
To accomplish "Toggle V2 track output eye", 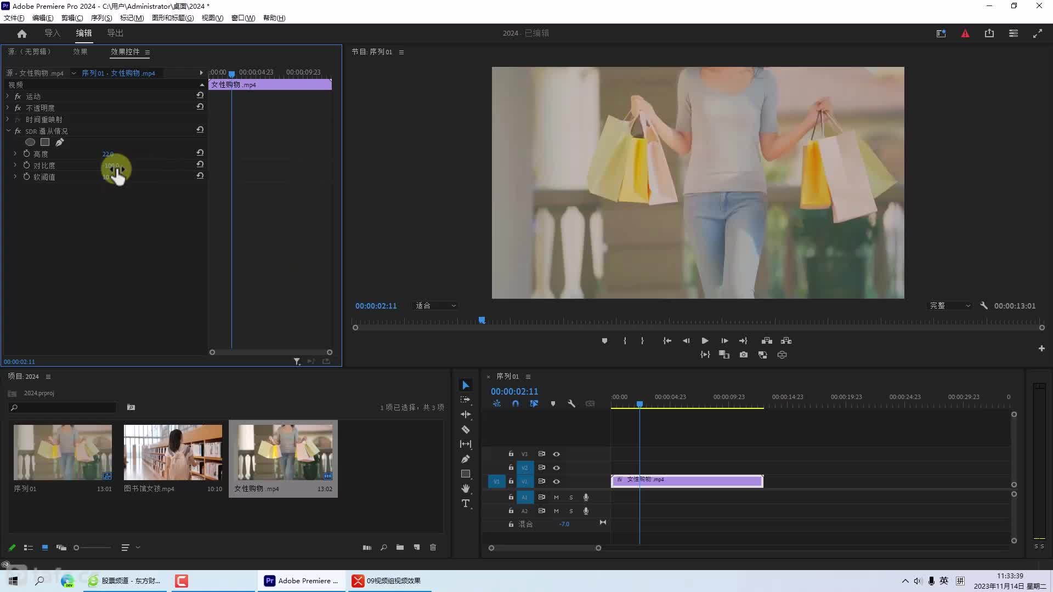I will [556, 468].
